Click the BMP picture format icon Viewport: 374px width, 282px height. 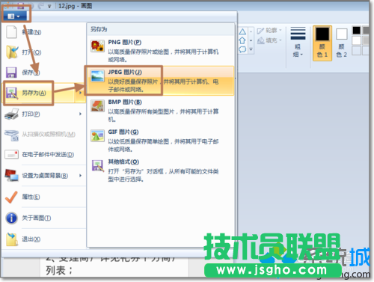pos(97,105)
